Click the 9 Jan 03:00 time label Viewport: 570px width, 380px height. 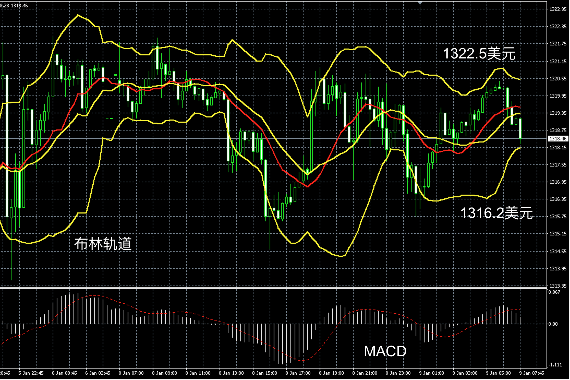tap(465, 373)
